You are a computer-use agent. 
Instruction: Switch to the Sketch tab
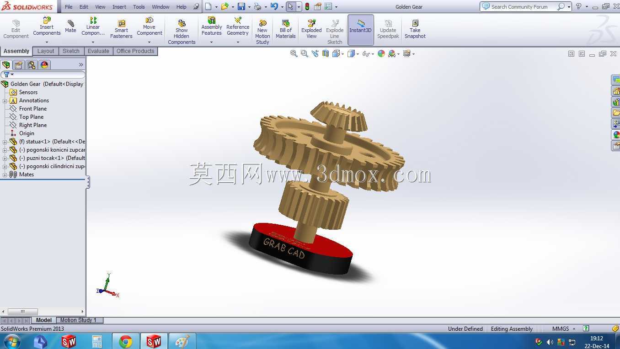click(x=71, y=51)
